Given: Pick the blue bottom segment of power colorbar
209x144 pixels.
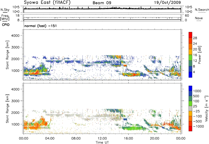Looking at the screenshot, I should [x=190, y=75].
